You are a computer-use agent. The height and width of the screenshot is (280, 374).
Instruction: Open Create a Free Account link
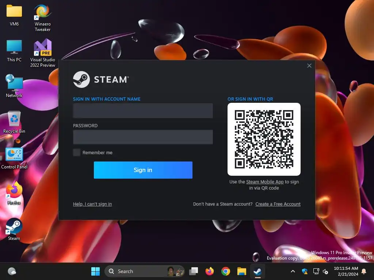click(278, 204)
